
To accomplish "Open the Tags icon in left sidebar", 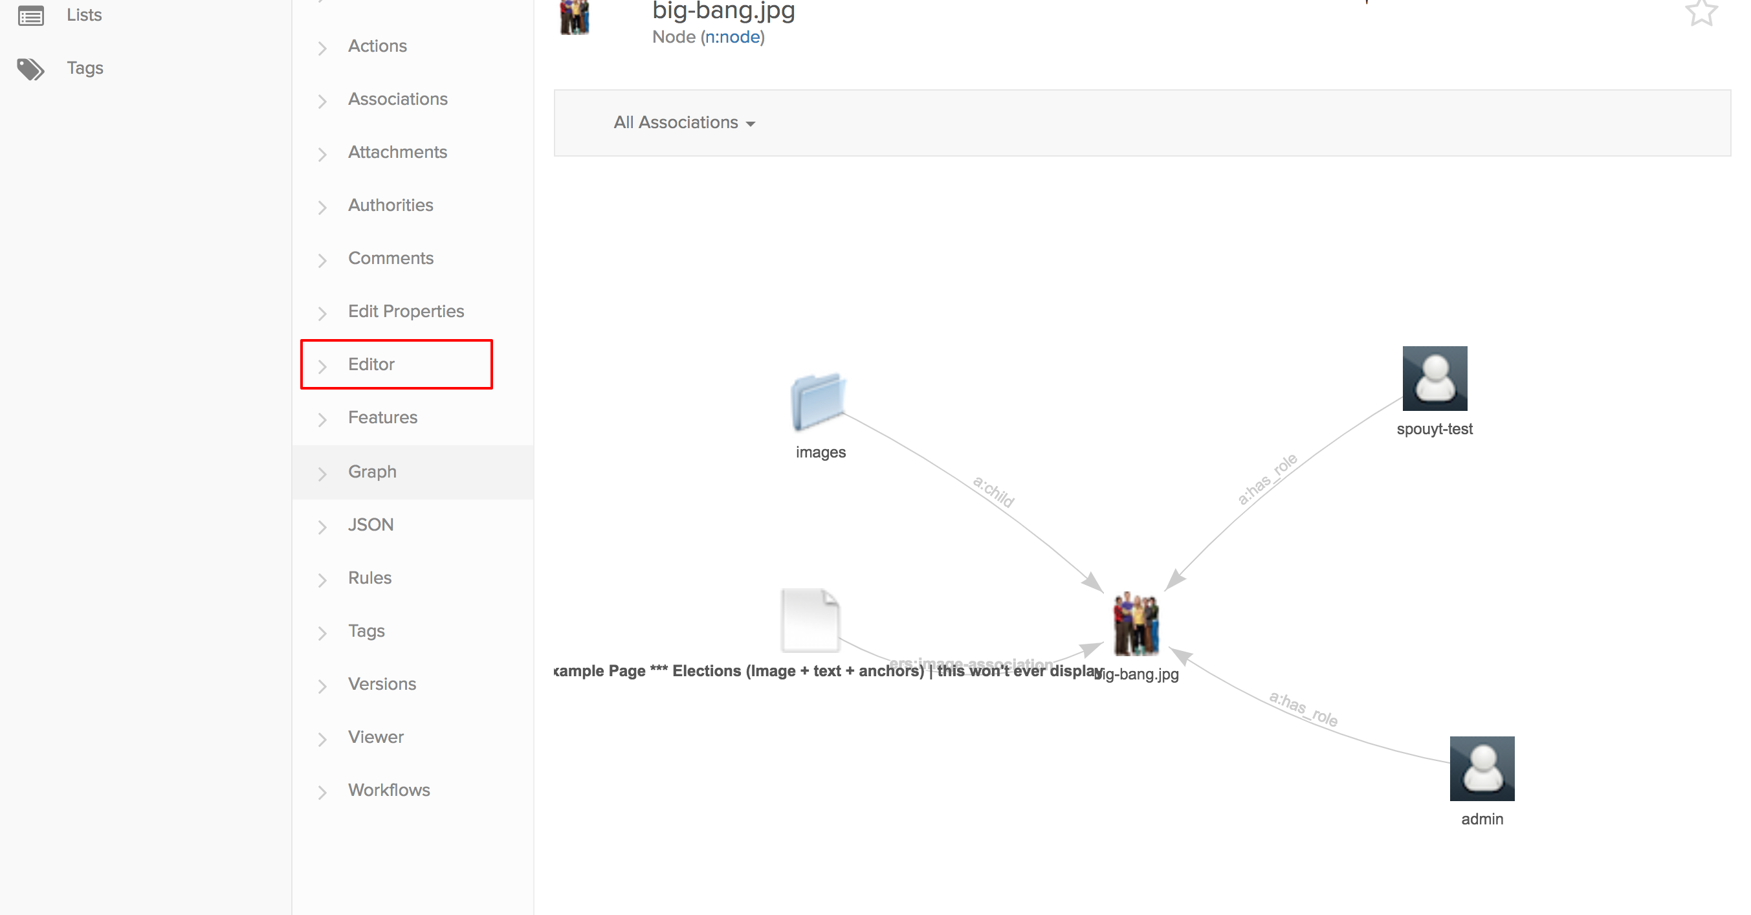I will point(30,69).
